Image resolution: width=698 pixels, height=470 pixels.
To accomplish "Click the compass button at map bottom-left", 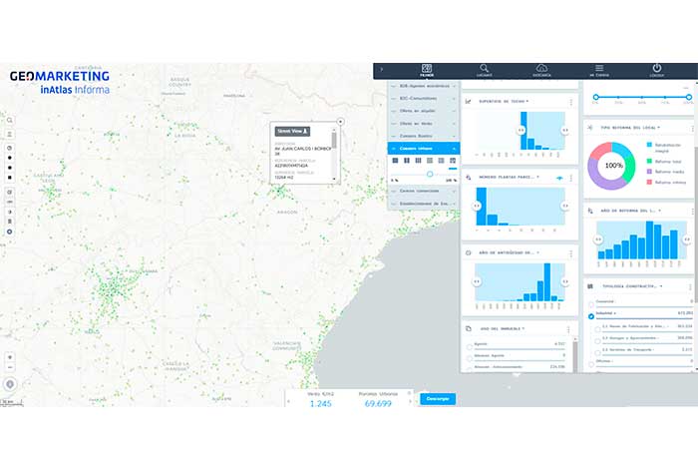I will 10,384.
